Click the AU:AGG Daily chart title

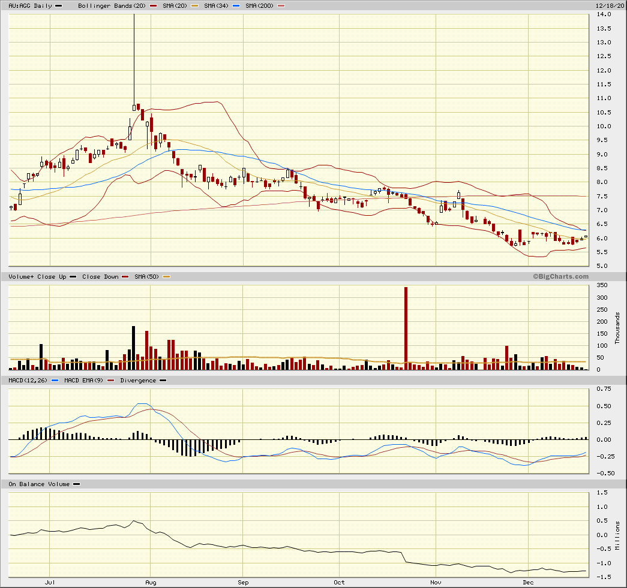click(x=31, y=6)
